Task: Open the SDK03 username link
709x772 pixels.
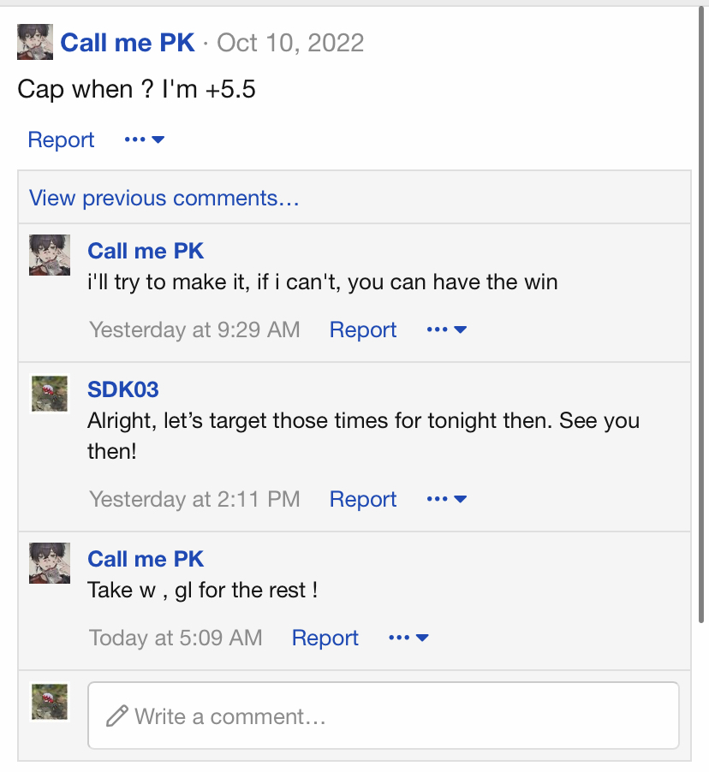Action: [123, 390]
